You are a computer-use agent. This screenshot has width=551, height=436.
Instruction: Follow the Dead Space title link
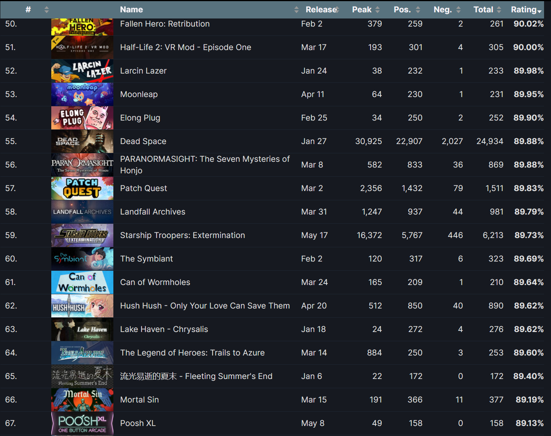(x=143, y=141)
